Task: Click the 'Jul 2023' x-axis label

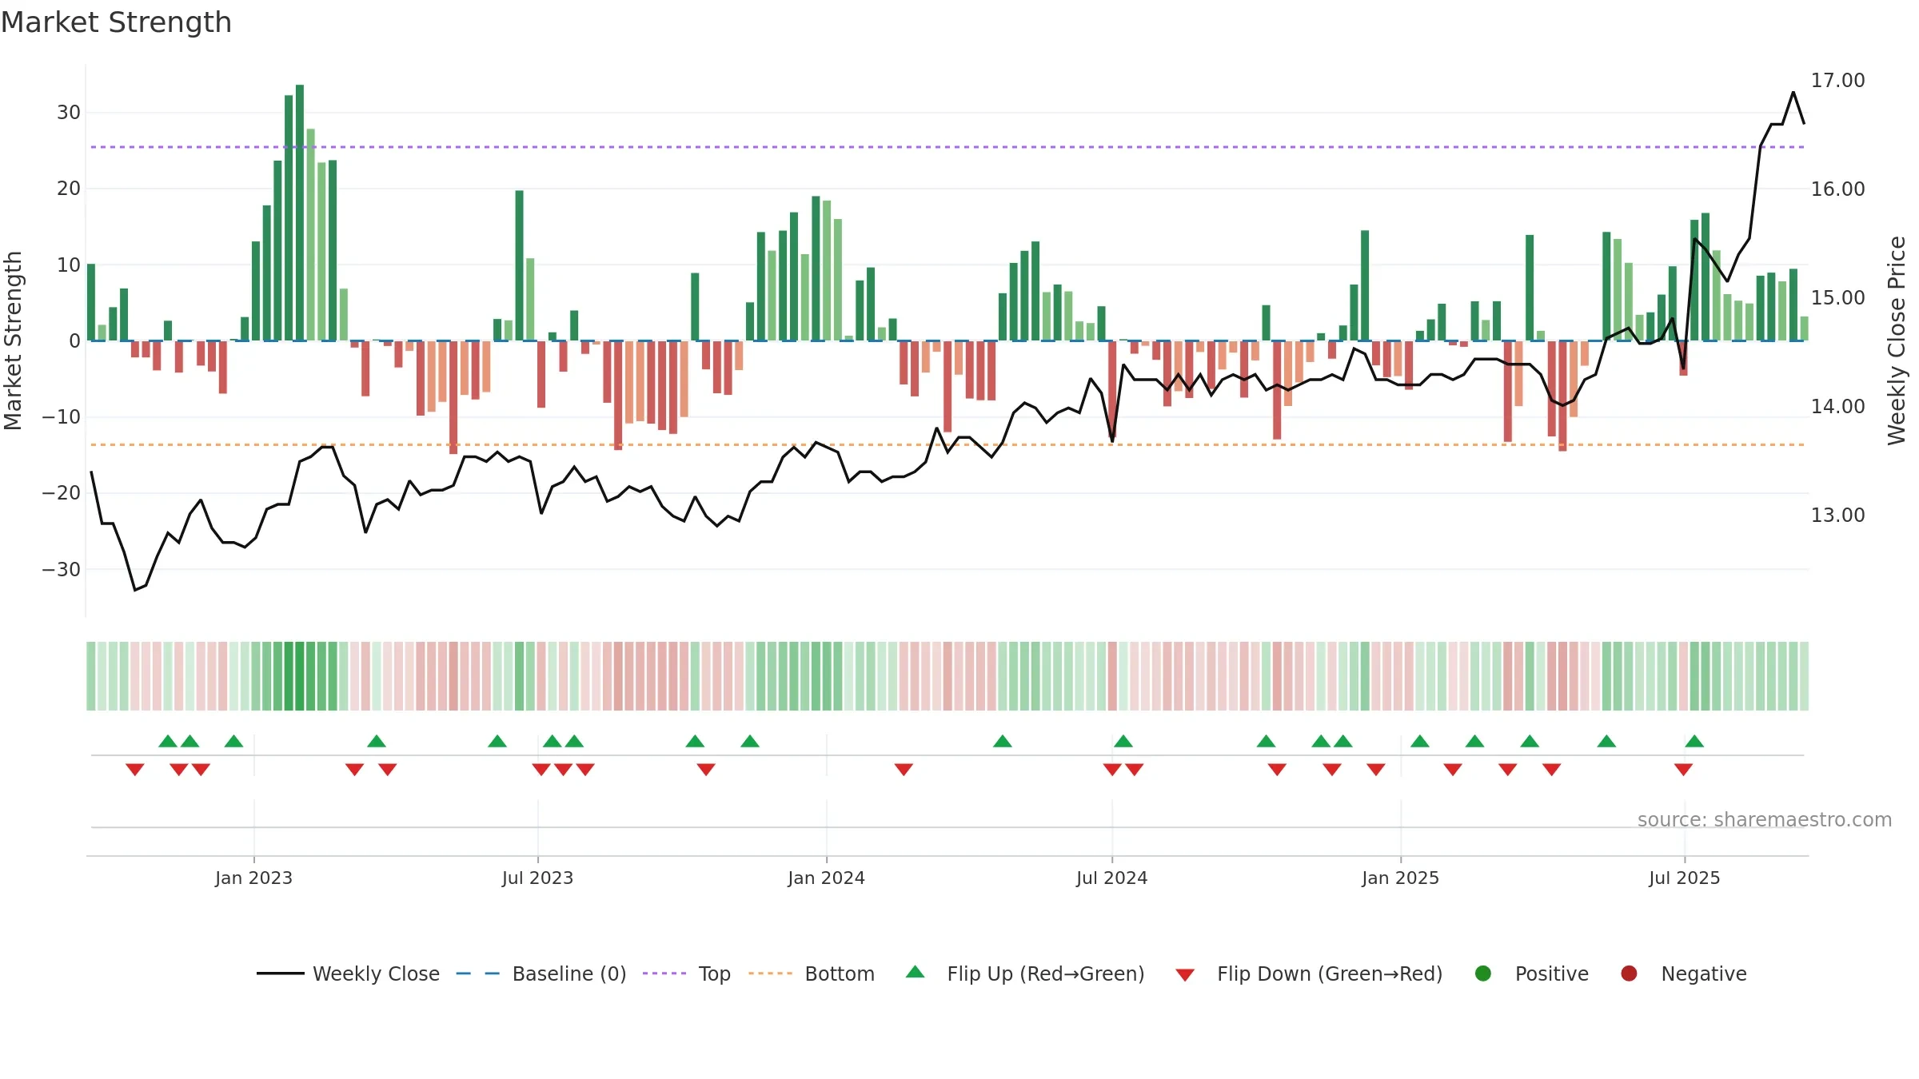Action: tap(537, 878)
